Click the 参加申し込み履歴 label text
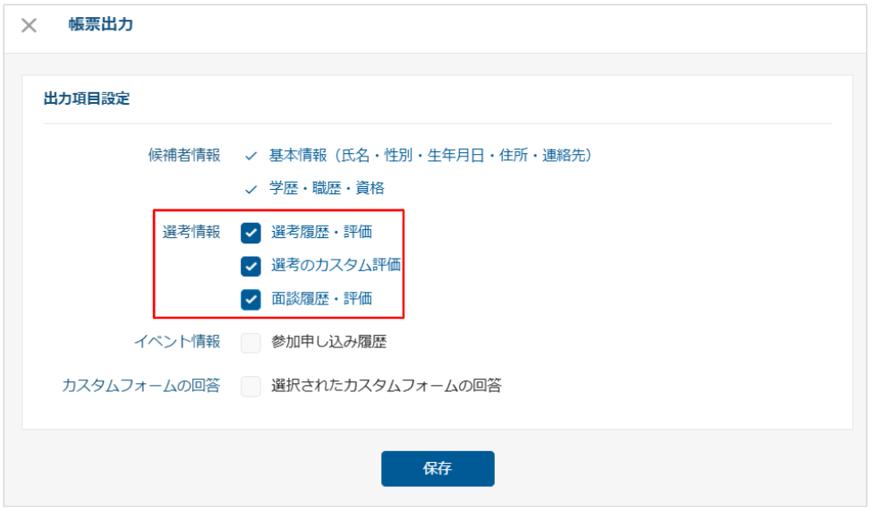This screenshot has height=512, width=875. 328,342
